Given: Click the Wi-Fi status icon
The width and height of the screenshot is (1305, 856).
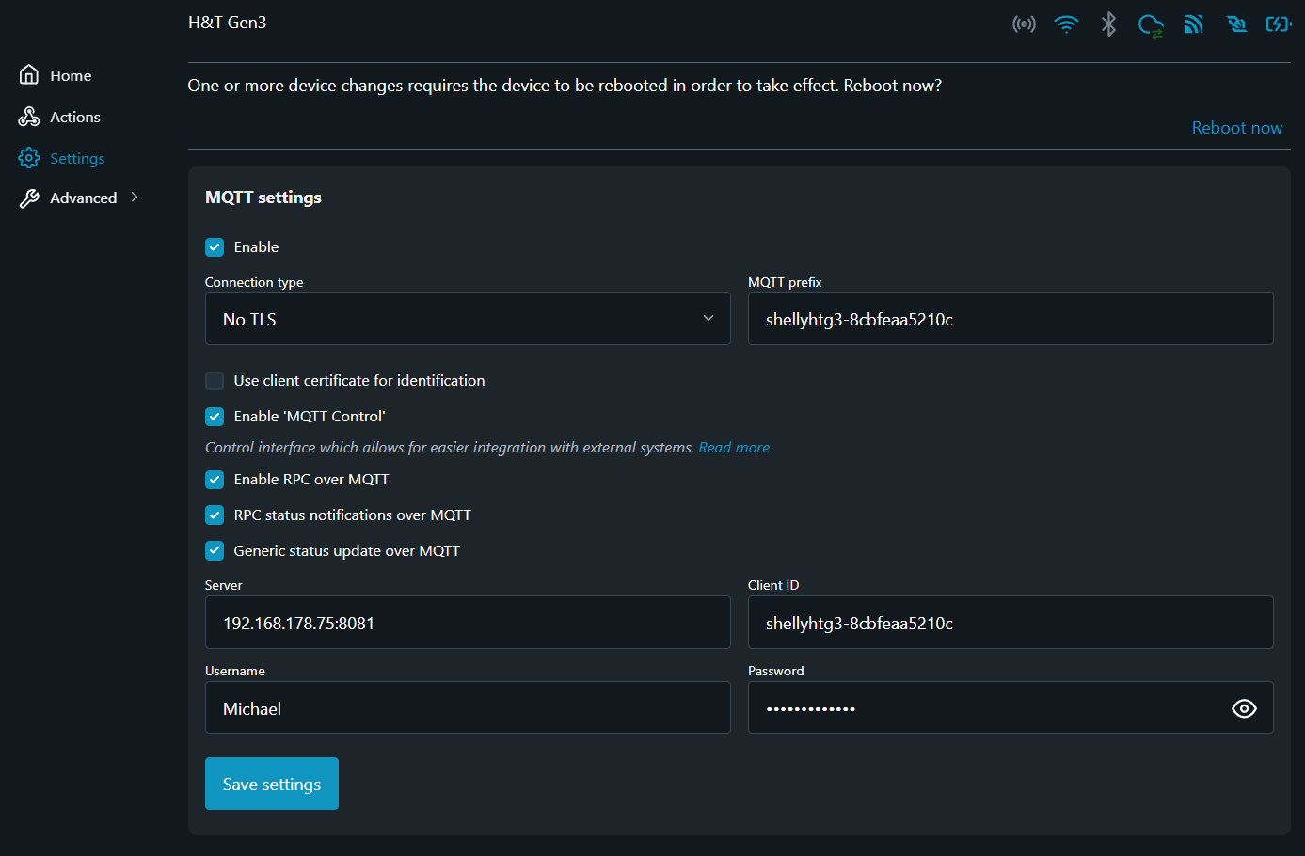Looking at the screenshot, I should point(1066,24).
